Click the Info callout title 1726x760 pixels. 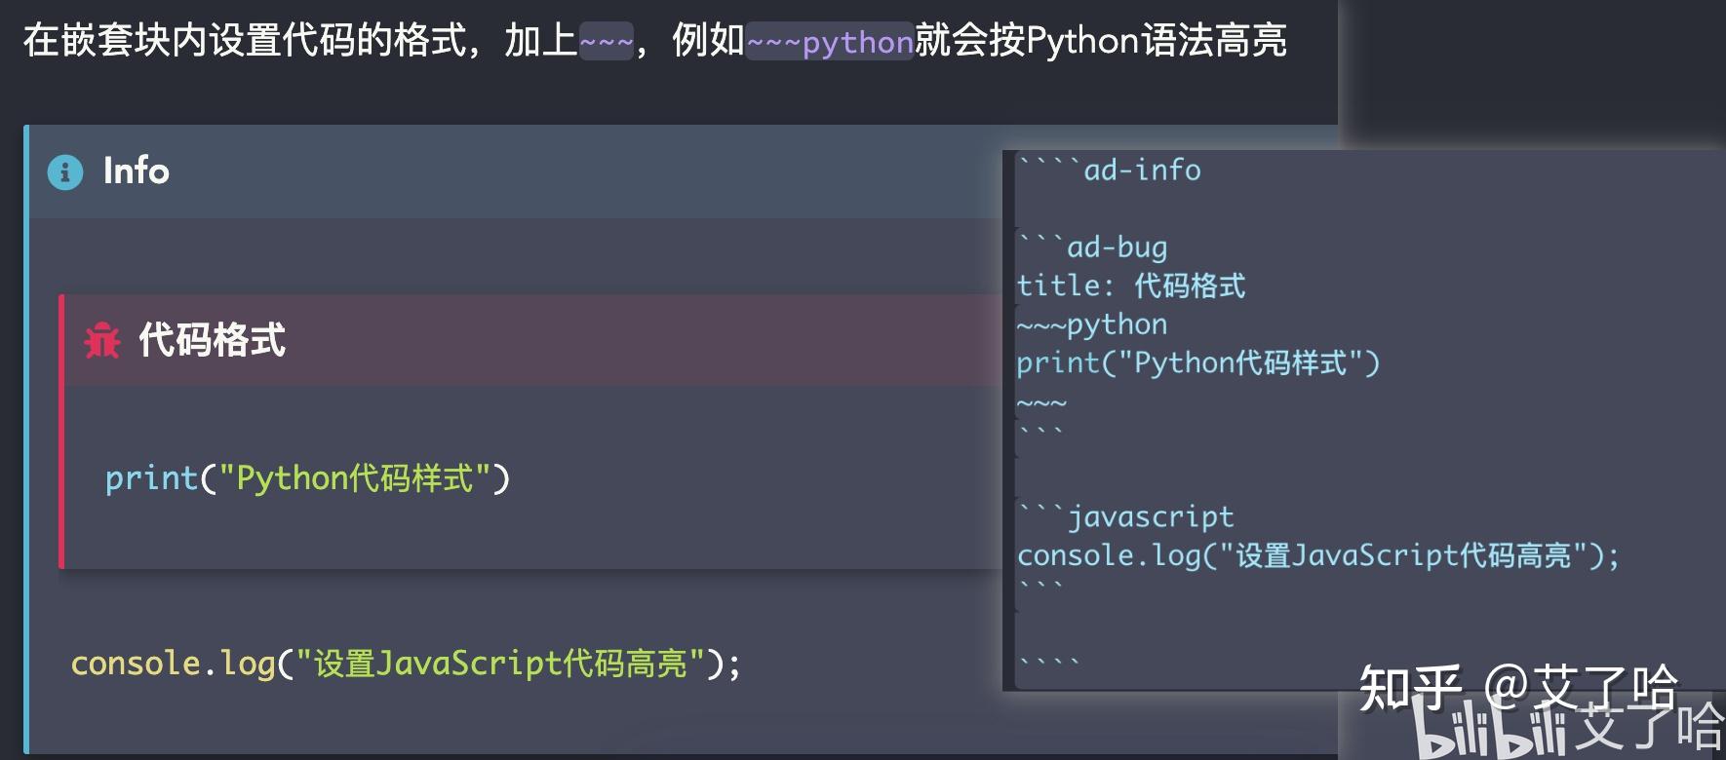click(x=136, y=171)
